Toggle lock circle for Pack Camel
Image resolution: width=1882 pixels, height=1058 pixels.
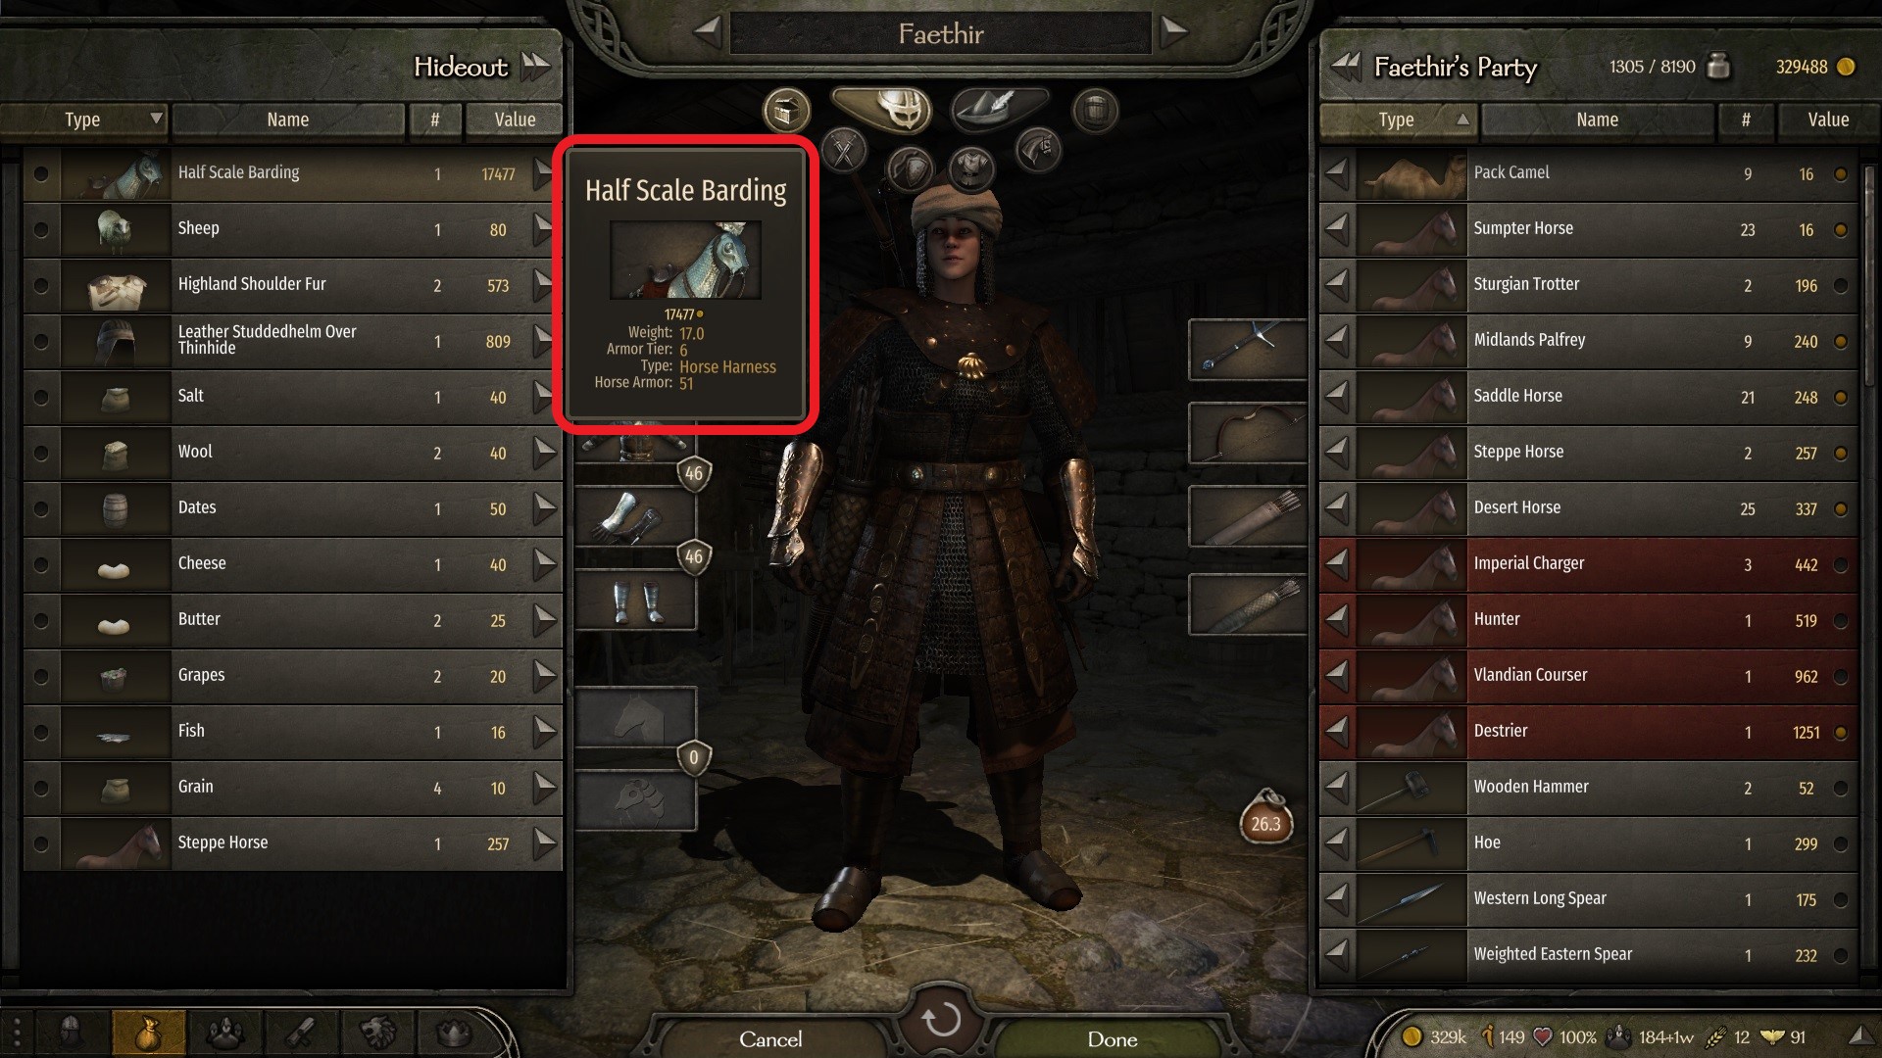[x=1841, y=174]
